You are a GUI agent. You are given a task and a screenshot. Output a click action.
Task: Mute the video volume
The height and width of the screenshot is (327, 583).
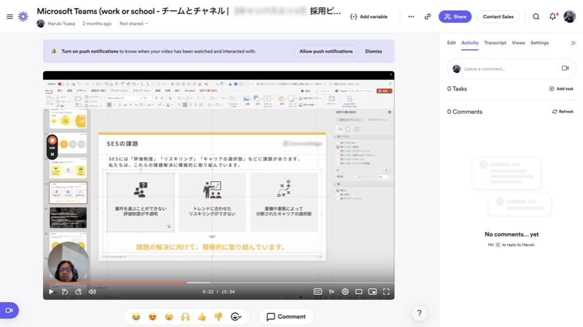point(92,292)
